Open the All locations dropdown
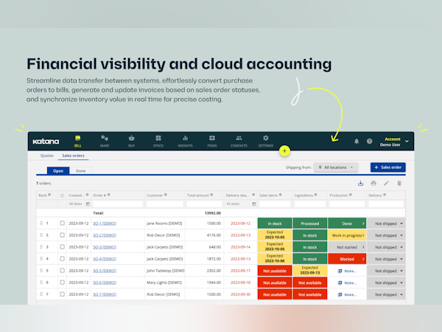This screenshot has width=442, height=332. click(336, 167)
